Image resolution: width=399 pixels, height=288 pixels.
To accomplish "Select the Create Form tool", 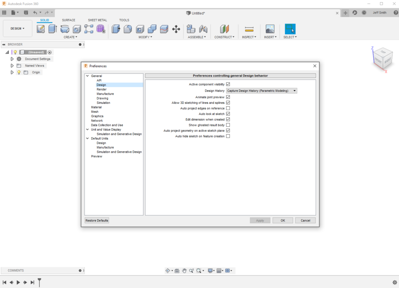I will click(x=101, y=29).
